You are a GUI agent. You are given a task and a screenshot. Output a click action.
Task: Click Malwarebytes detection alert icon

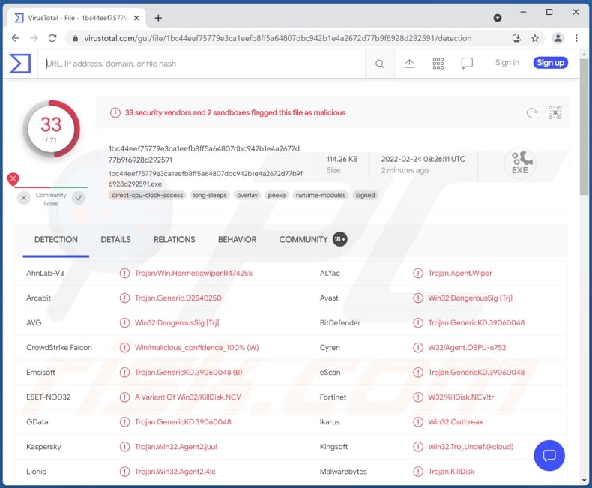[x=418, y=472]
